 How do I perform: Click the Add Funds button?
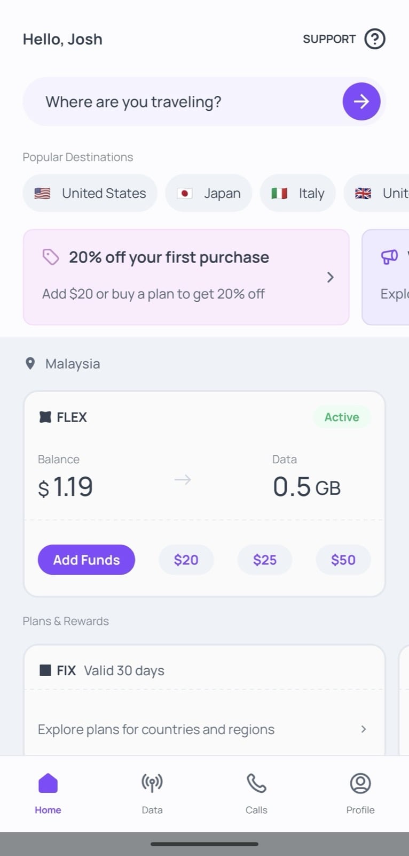pyautogui.click(x=86, y=560)
